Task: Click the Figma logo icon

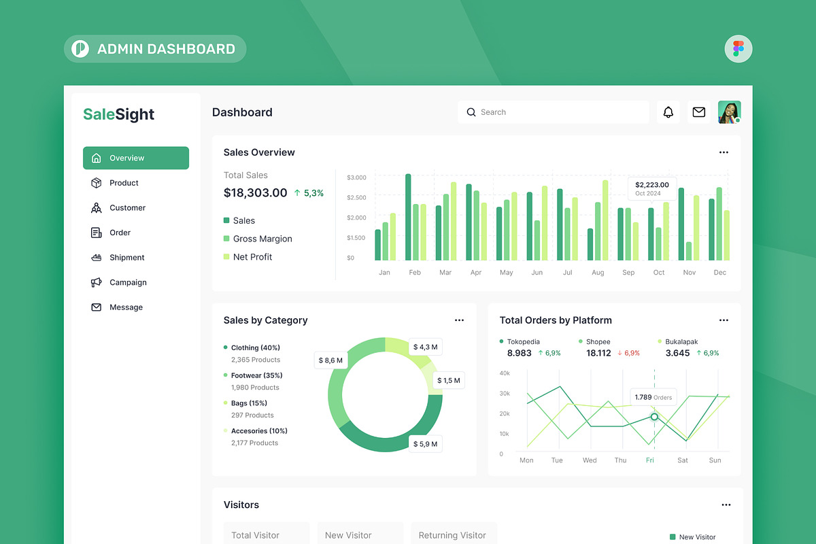Action: click(x=738, y=49)
